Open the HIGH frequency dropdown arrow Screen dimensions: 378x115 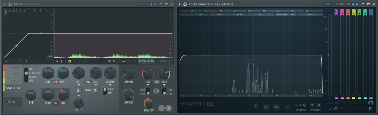point(164,85)
